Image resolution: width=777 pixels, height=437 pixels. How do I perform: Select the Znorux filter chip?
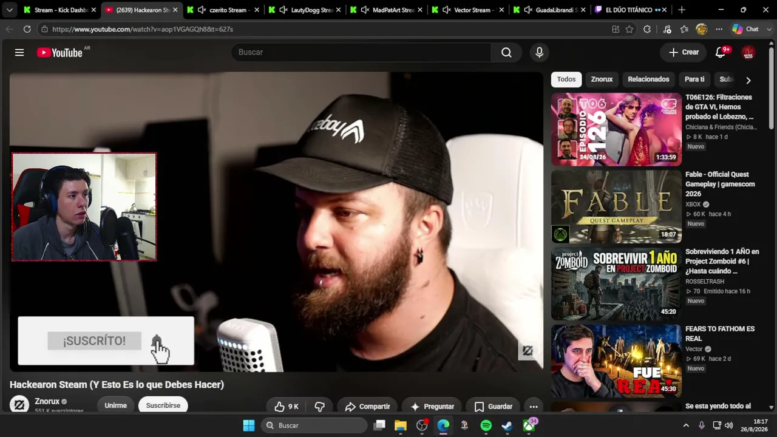[602, 80]
